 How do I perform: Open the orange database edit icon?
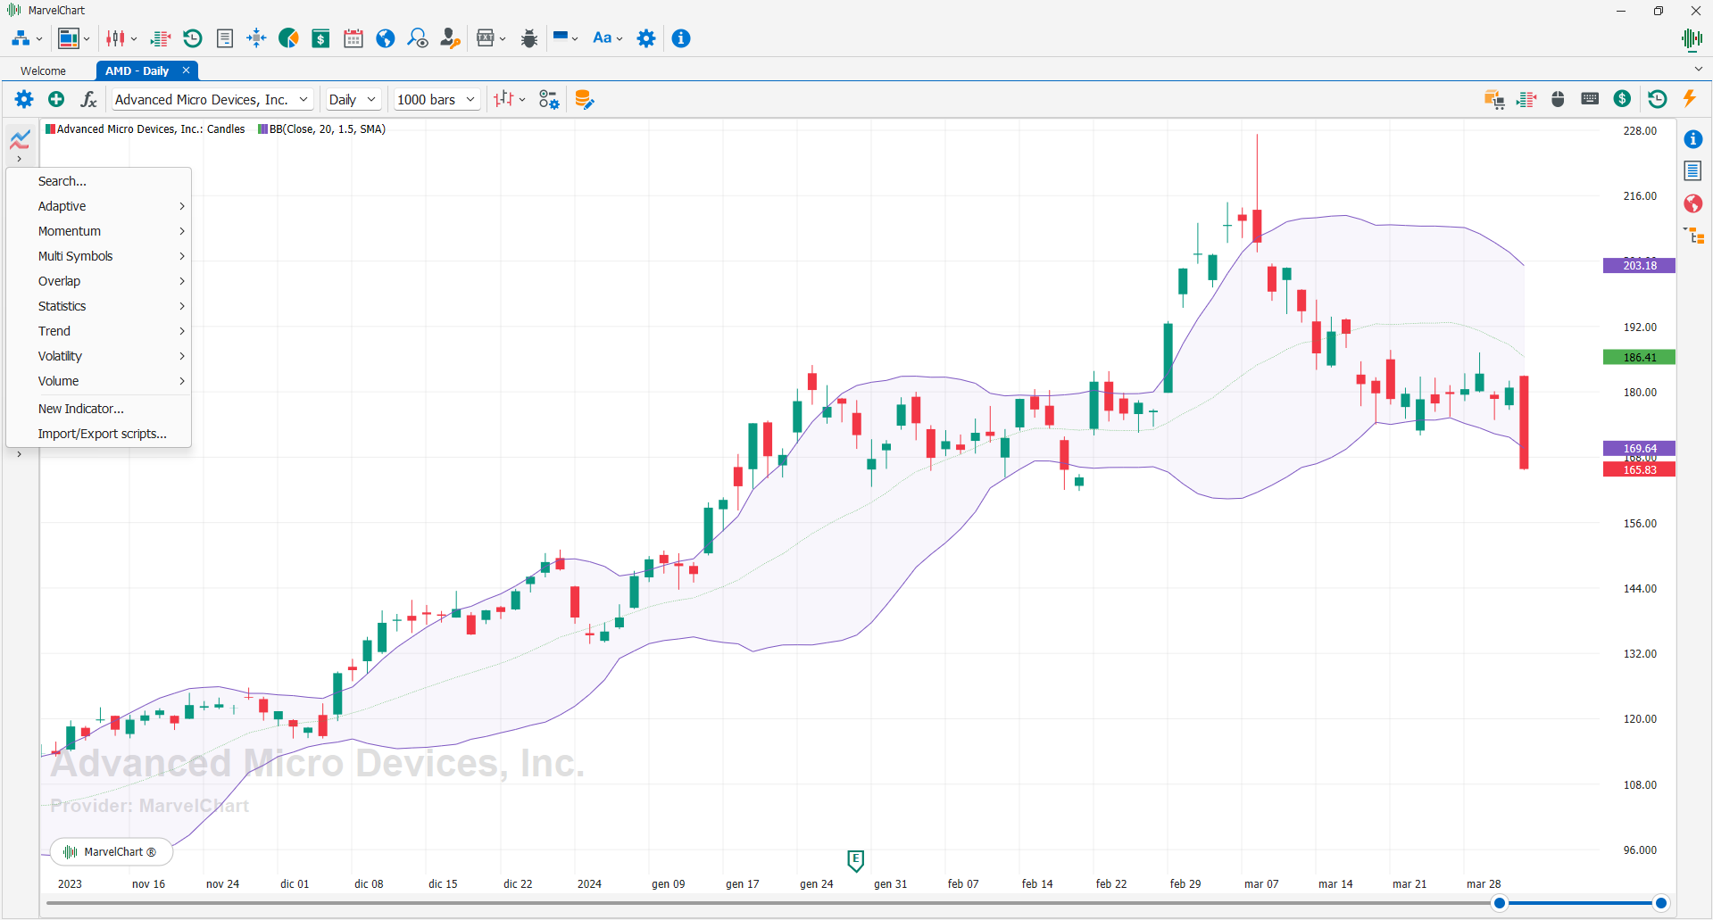tap(584, 99)
